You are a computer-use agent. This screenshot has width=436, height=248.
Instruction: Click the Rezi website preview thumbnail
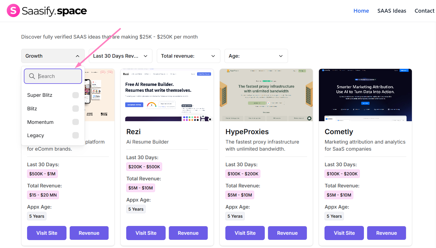[167, 95]
